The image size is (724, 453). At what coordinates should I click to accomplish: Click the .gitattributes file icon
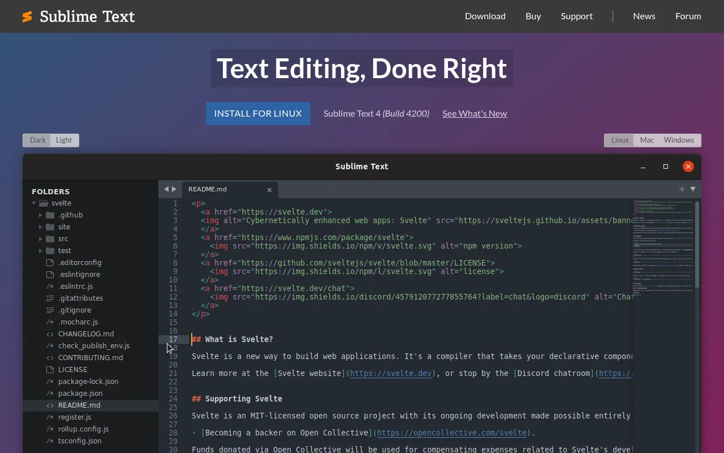[50, 298]
